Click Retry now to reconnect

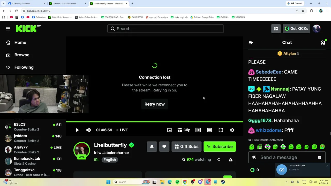pyautogui.click(x=155, y=104)
